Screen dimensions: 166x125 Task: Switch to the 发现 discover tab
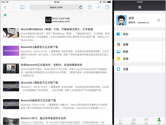coord(146,121)
